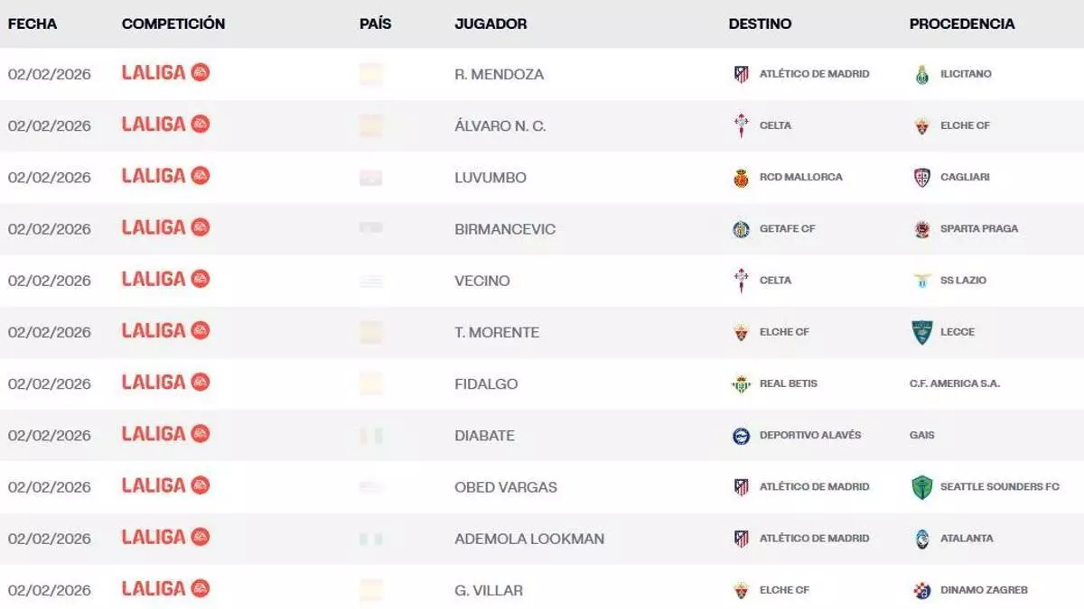Click the Sparta Praga crest icon
The height and width of the screenshot is (609, 1084).
[921, 229]
